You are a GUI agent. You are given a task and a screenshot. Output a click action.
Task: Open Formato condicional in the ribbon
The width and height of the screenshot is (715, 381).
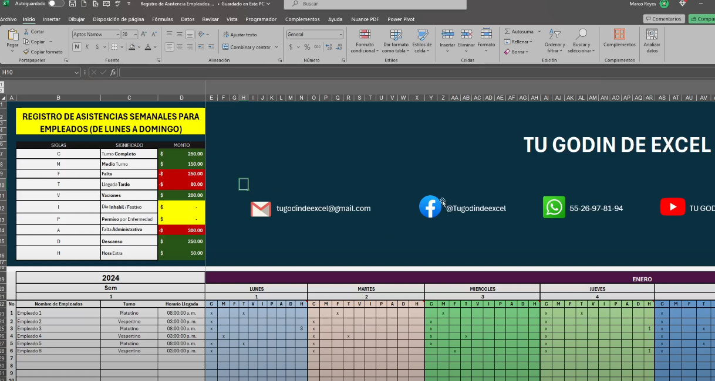click(365, 40)
